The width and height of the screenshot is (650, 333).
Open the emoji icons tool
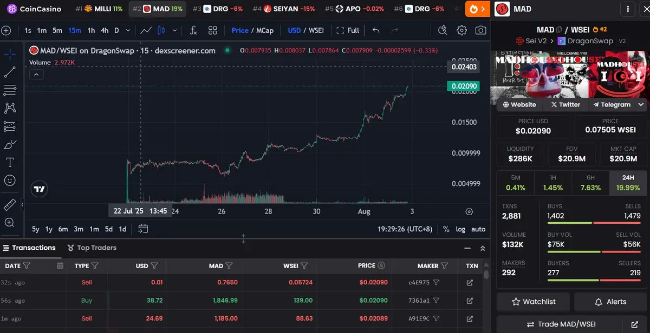tap(10, 181)
